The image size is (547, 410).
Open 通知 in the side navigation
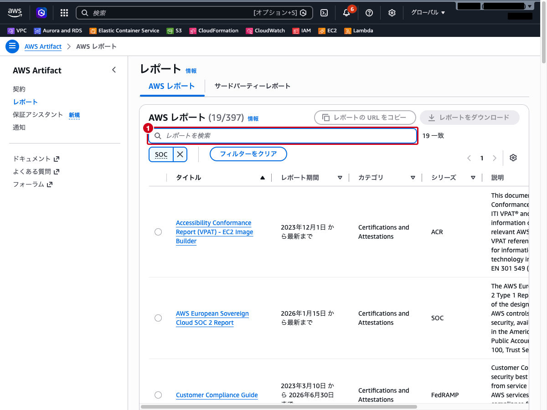click(19, 128)
